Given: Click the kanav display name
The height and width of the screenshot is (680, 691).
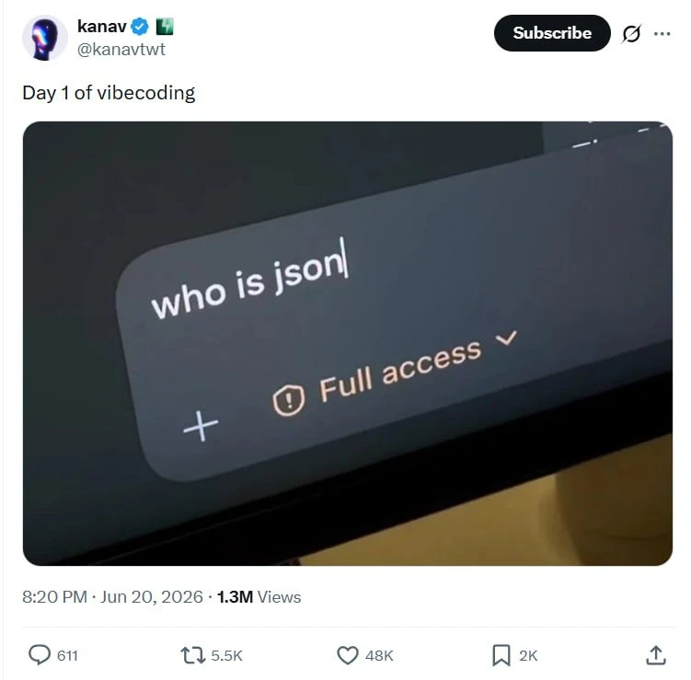Looking at the screenshot, I should coord(102,27).
